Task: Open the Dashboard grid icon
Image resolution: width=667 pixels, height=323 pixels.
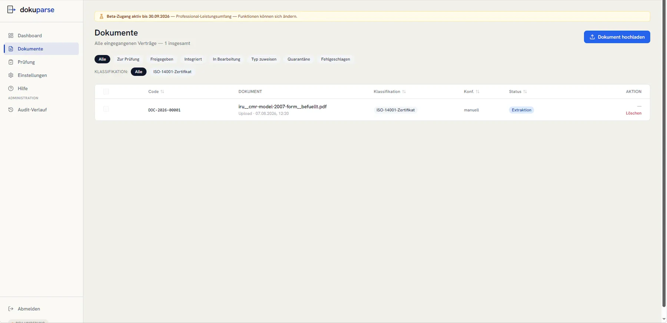Action: (x=11, y=35)
